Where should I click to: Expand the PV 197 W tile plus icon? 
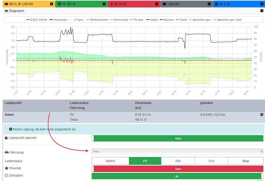point(104,4)
